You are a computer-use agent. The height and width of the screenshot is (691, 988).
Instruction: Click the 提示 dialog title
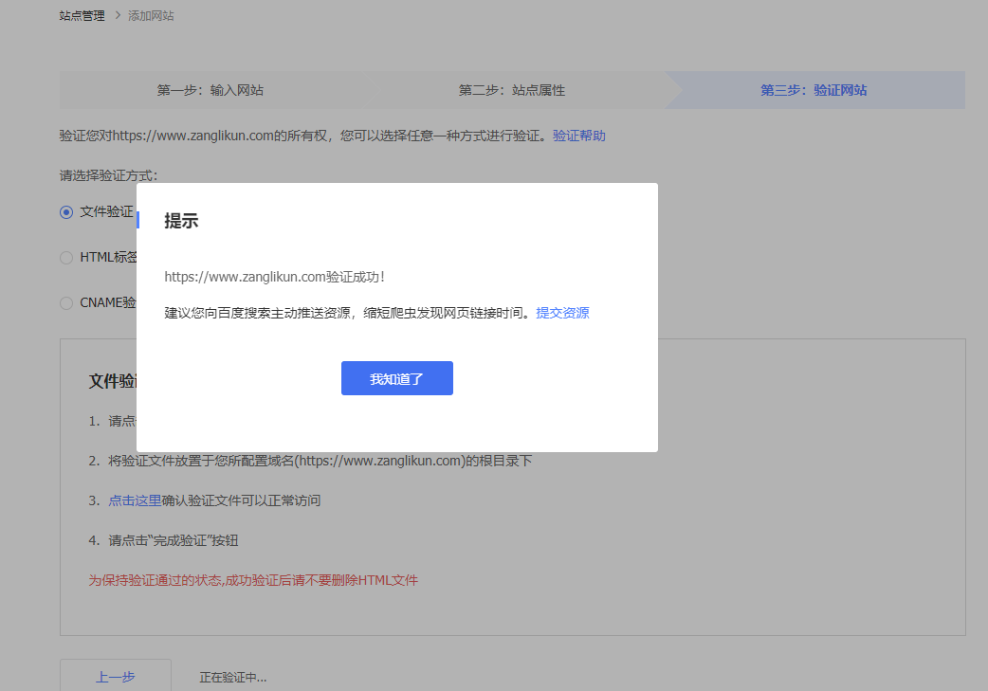click(181, 221)
